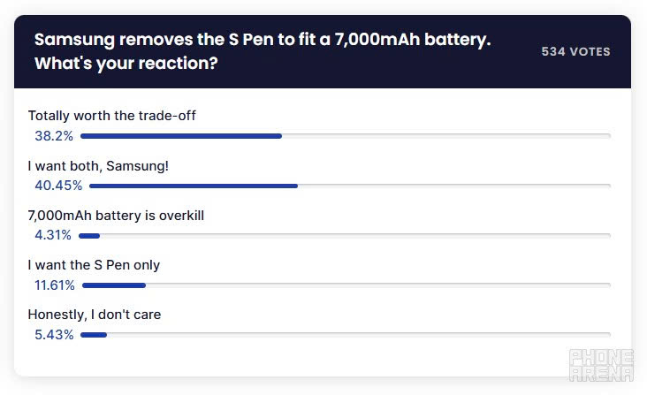Viewport: 647px width, 395px height.
Task: Pick "Honestly, I don't care" option
Action: [95, 315]
